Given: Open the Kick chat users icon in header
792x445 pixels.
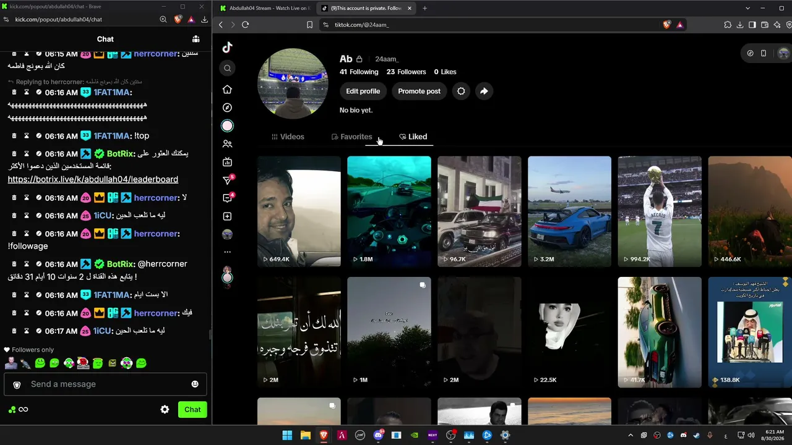Looking at the screenshot, I should tap(196, 39).
